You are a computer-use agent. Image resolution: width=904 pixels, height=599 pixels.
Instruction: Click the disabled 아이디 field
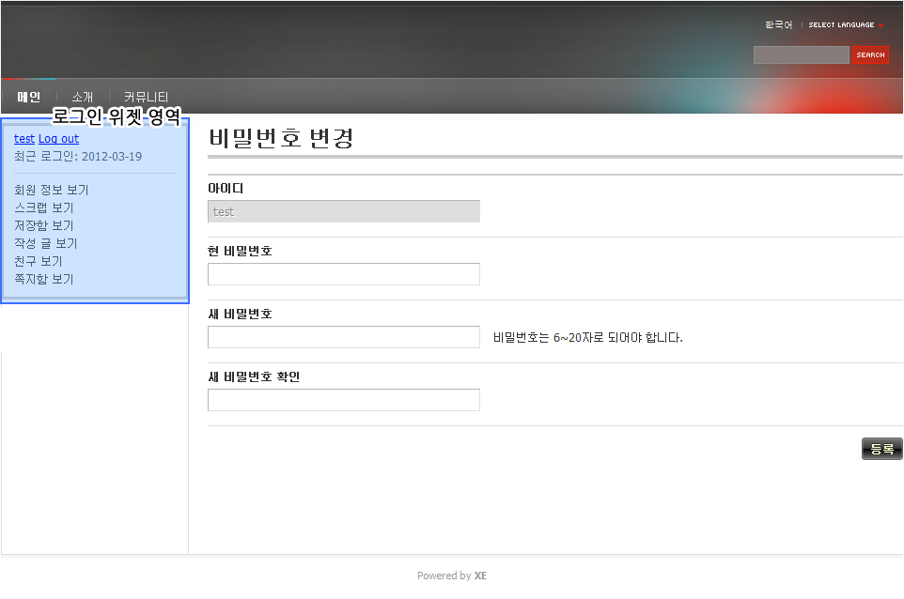343,211
